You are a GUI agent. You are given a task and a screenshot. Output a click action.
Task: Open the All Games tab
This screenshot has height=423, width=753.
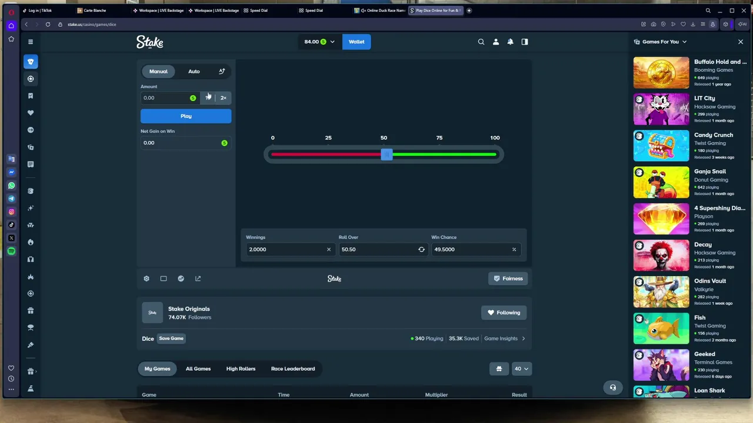pos(198,369)
